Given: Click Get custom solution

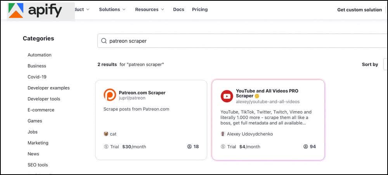Looking at the screenshot, I should point(360,10).
